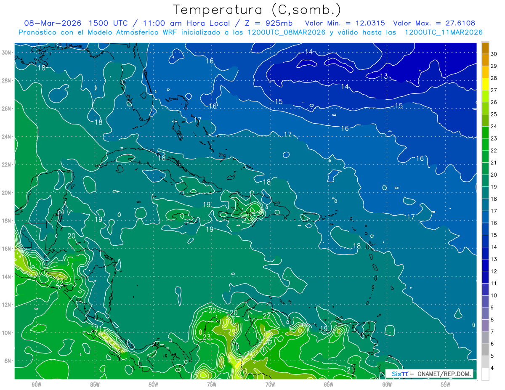Click the "60W" longitude axis label

387,385
